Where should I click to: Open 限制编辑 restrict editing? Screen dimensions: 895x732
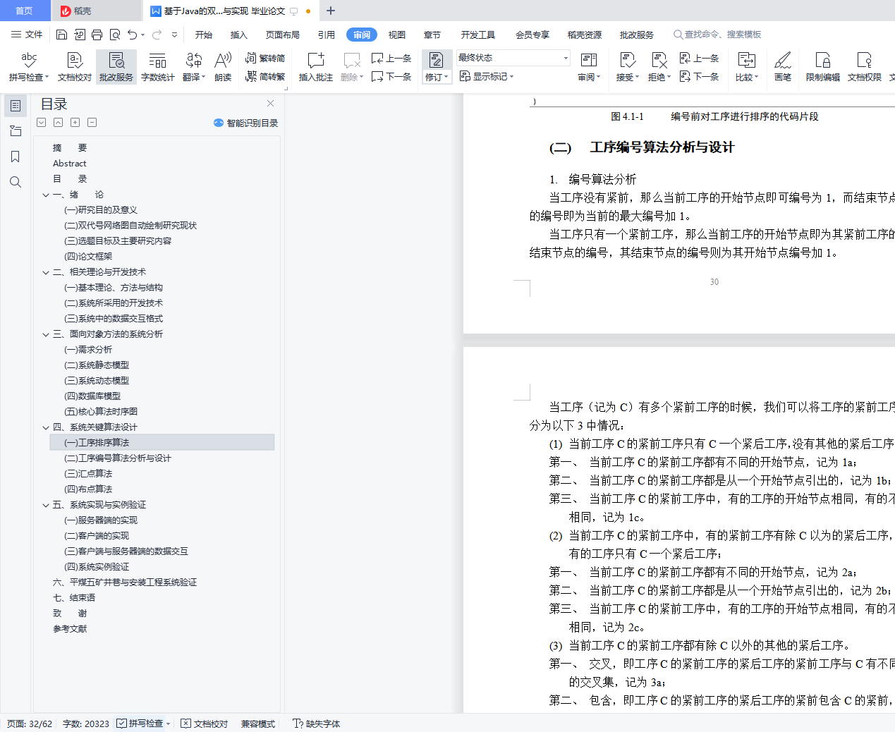(823, 67)
